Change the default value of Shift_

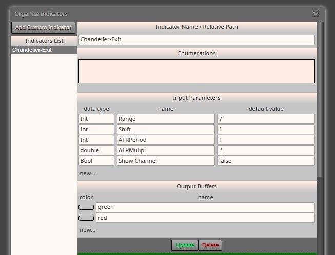coord(266,129)
